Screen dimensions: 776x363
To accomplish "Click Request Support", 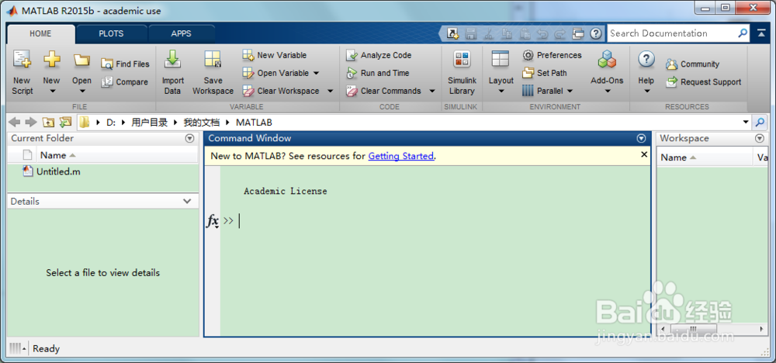I will pyautogui.click(x=703, y=82).
